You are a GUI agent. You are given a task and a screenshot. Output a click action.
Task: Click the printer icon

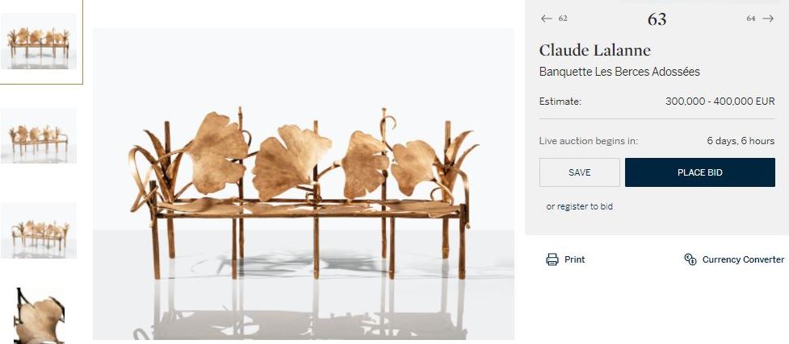click(552, 259)
